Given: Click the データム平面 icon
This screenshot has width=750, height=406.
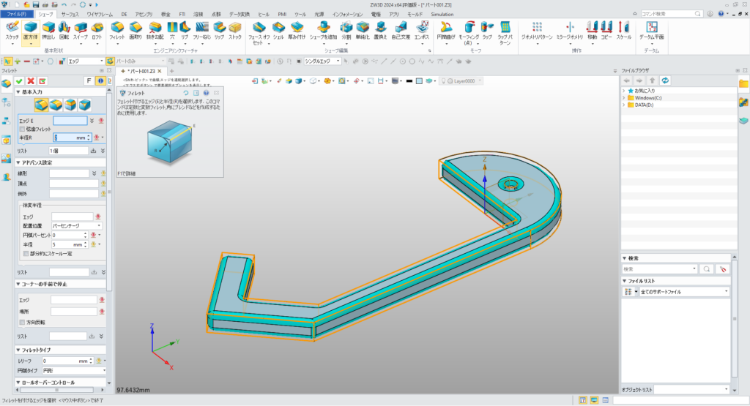Looking at the screenshot, I should pos(650,27).
